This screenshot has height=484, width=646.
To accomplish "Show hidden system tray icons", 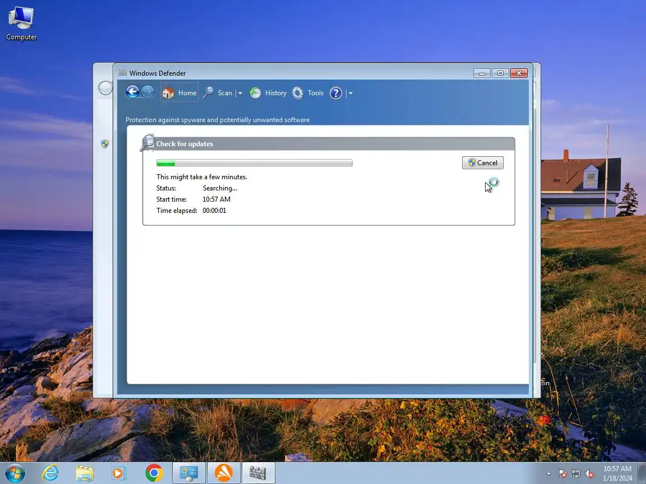I will click(x=548, y=474).
